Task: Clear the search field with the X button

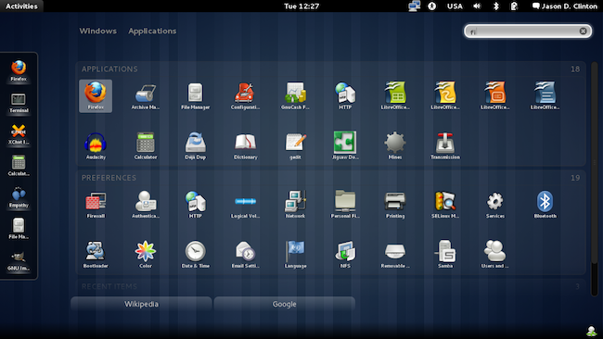Action: [x=583, y=31]
